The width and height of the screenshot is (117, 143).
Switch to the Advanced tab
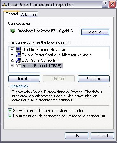click(29, 15)
